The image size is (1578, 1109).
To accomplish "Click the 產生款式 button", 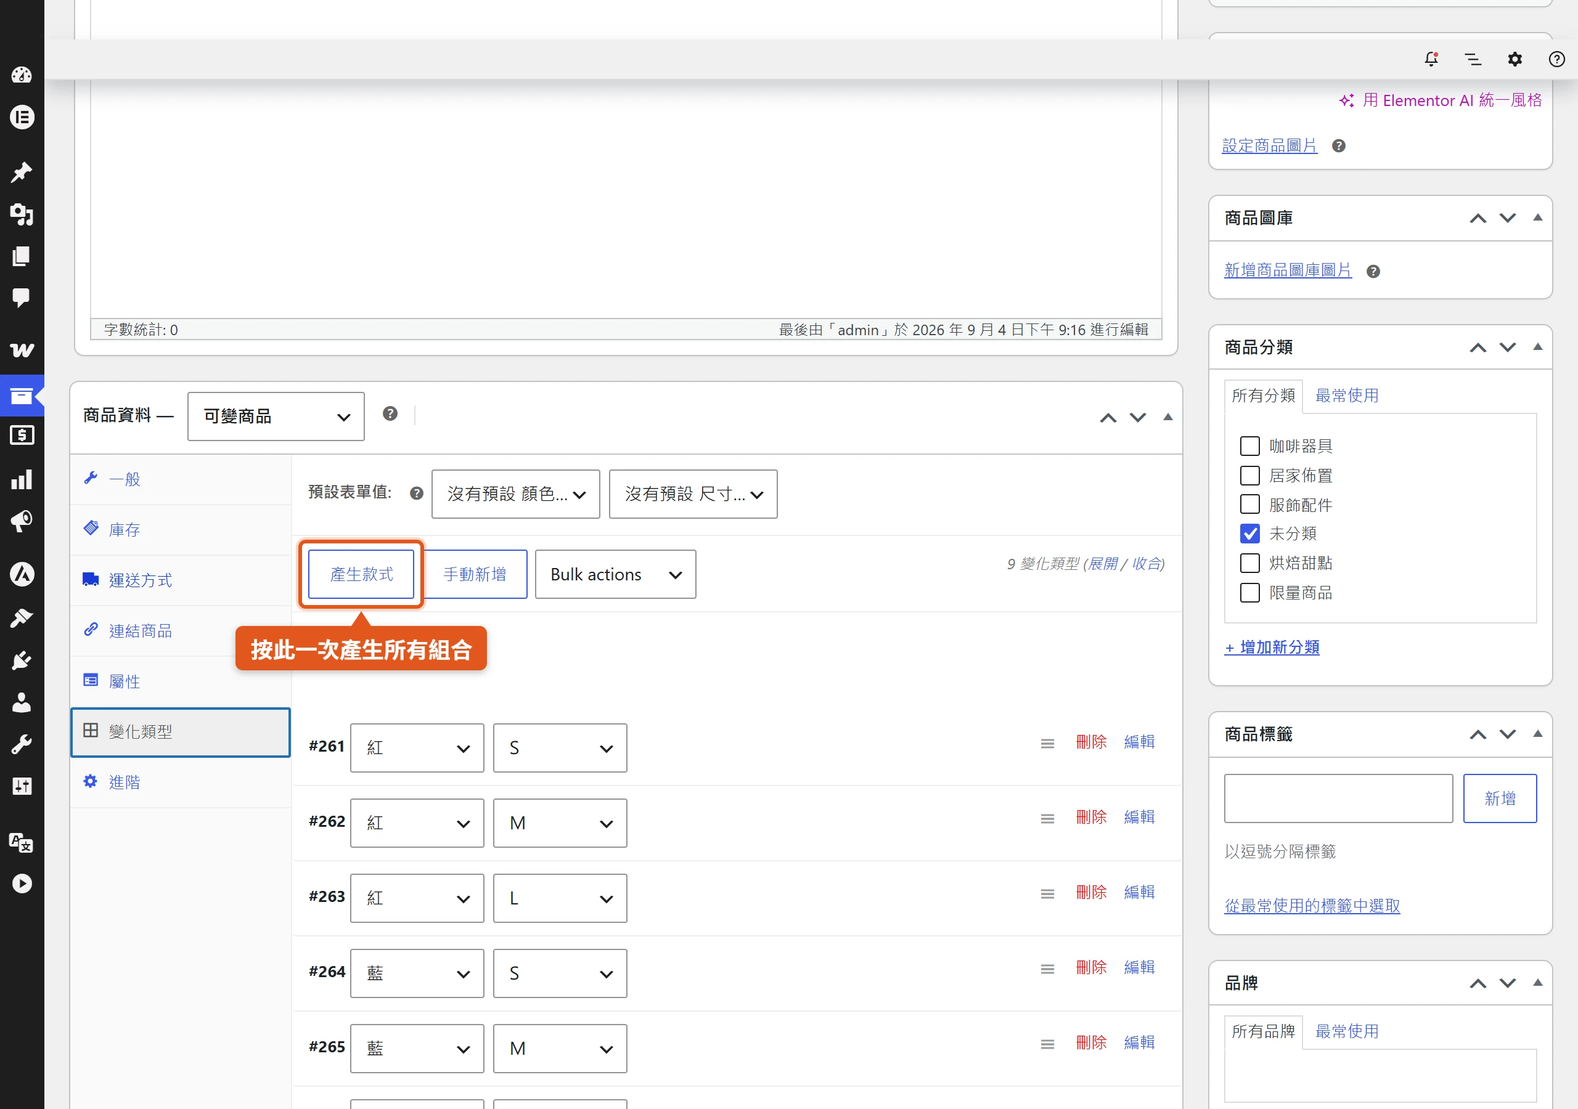I will pyautogui.click(x=361, y=574).
